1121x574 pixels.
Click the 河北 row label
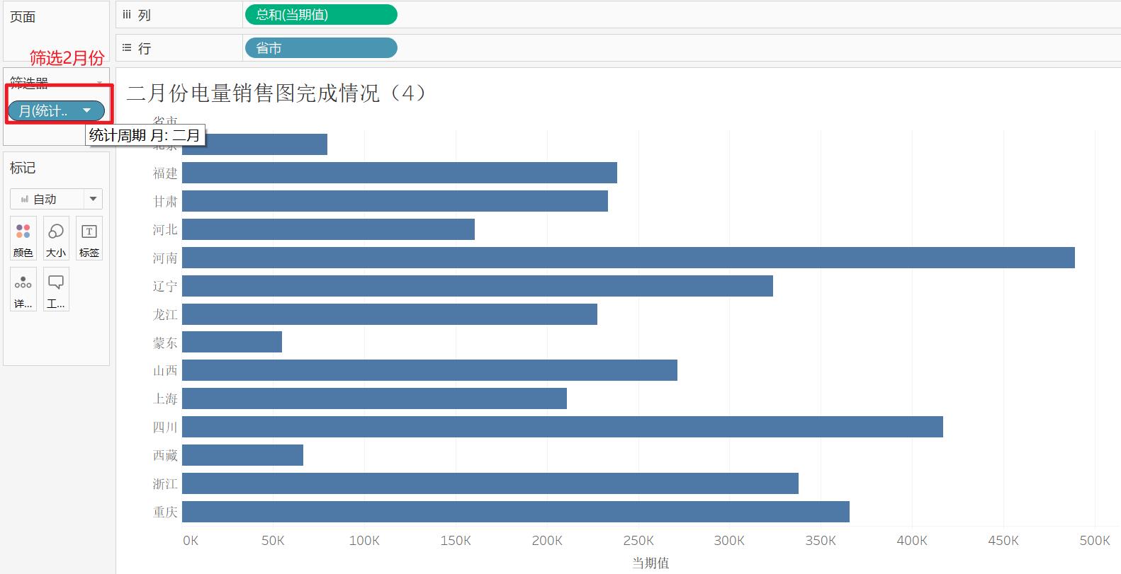pyautogui.click(x=165, y=229)
